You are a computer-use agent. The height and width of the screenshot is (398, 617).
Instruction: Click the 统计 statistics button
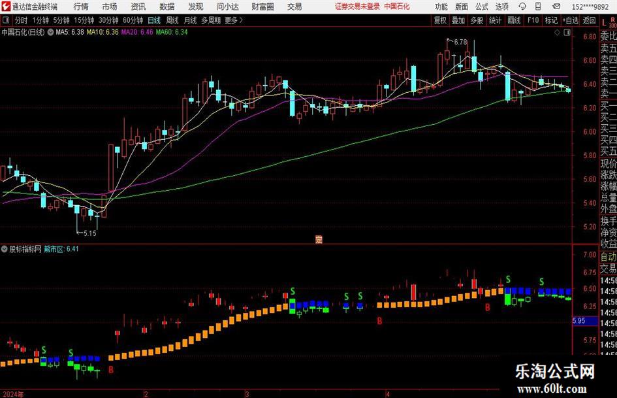[x=495, y=20]
